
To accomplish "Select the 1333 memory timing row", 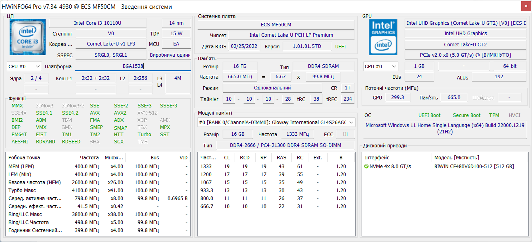I will click(x=276, y=167).
